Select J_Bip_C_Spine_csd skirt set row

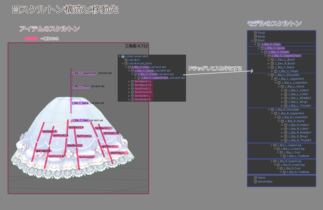point(152,71)
